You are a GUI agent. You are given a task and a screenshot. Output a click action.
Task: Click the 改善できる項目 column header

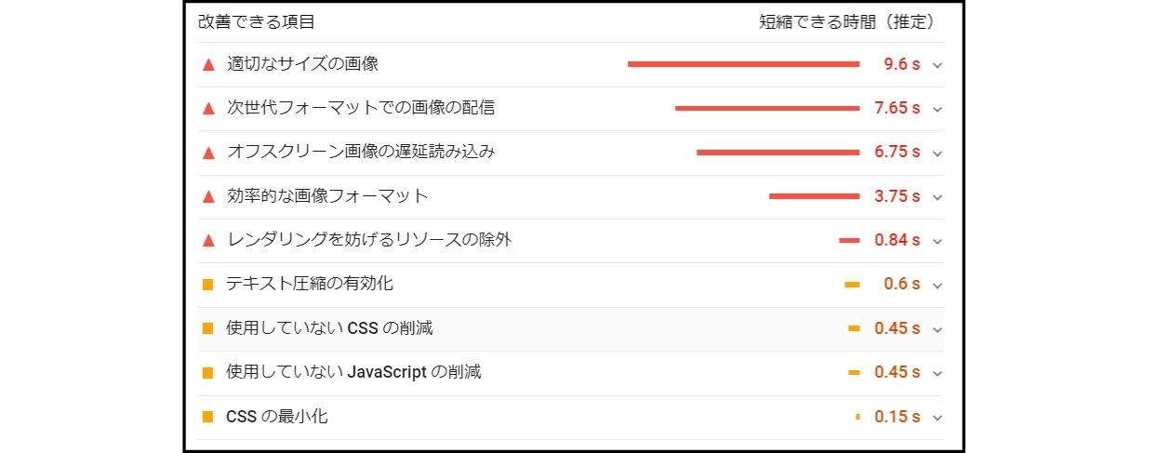[256, 21]
